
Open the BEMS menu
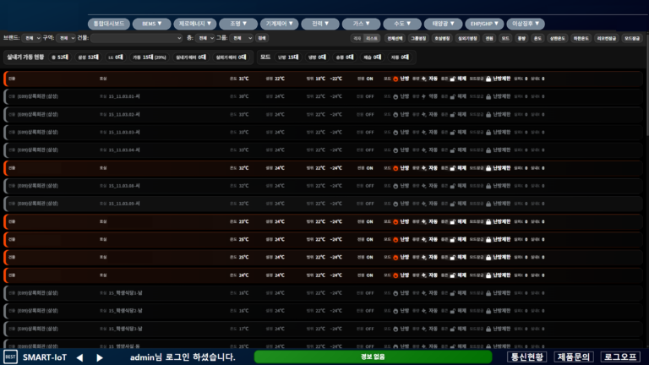point(153,24)
